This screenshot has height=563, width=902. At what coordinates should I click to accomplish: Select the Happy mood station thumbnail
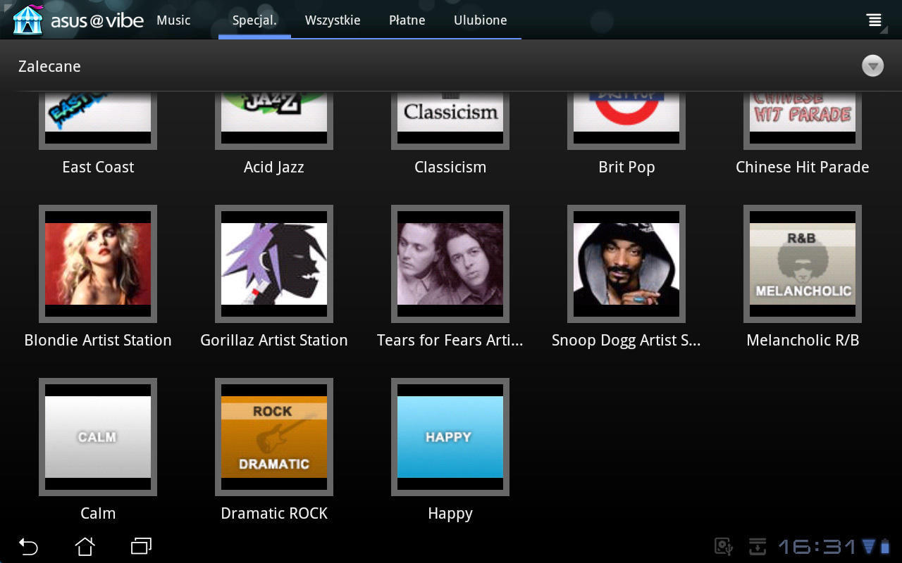[x=450, y=437]
